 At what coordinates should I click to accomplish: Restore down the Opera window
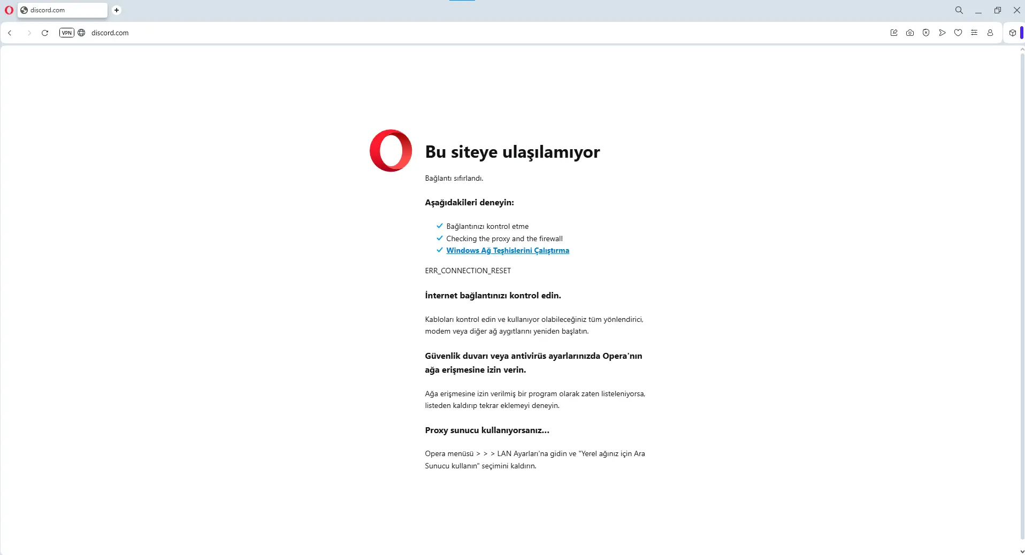coord(998,10)
